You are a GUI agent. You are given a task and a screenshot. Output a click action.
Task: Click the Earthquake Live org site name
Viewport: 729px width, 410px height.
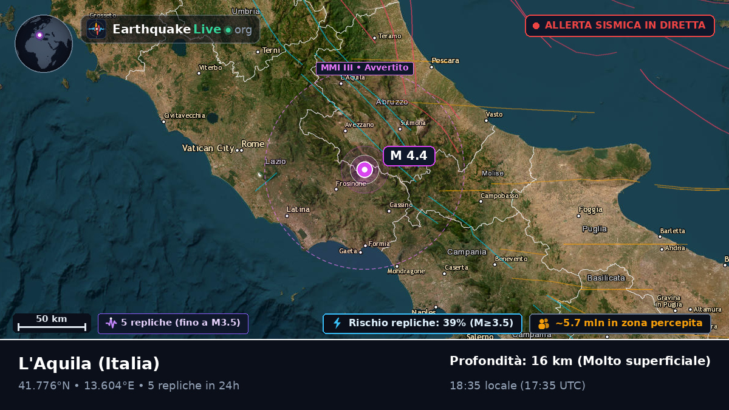pos(182,29)
